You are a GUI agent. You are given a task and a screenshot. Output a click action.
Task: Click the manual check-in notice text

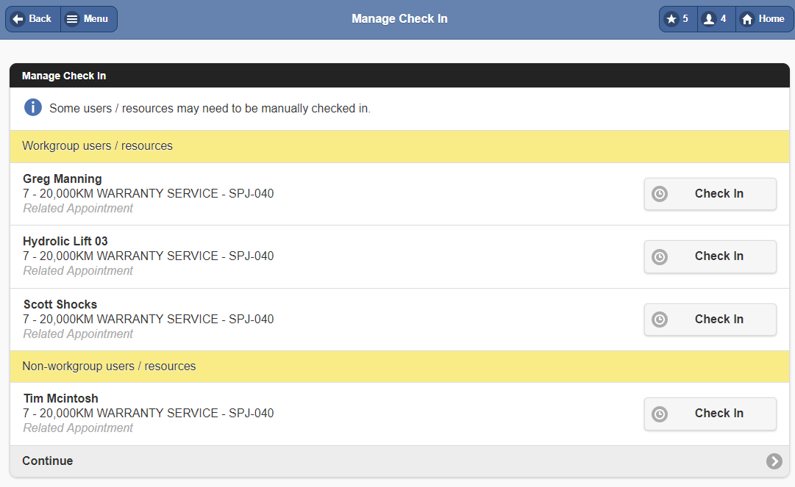click(210, 109)
